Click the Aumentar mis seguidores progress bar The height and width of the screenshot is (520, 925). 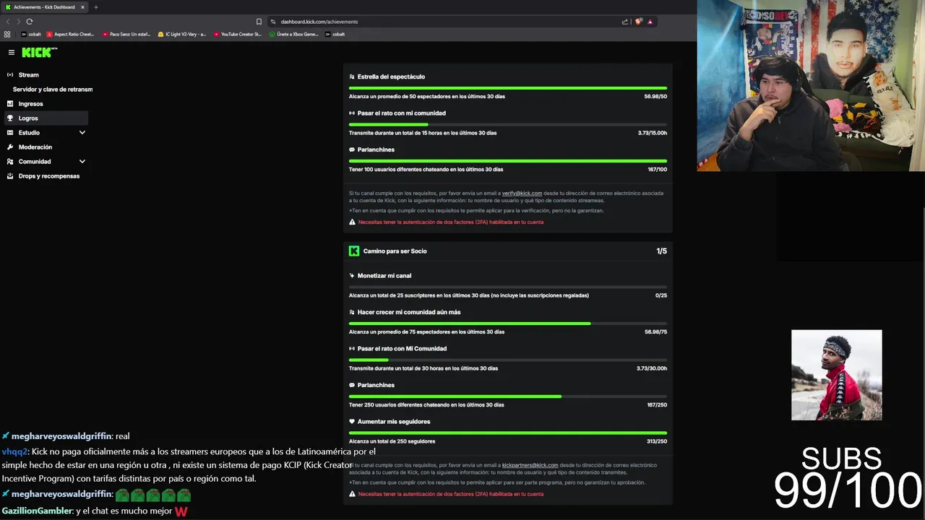[508, 433]
